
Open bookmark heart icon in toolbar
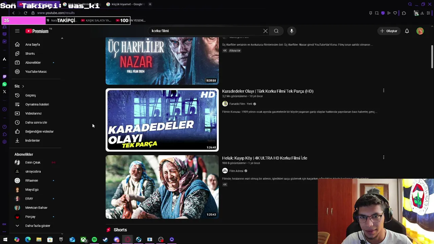(395, 13)
